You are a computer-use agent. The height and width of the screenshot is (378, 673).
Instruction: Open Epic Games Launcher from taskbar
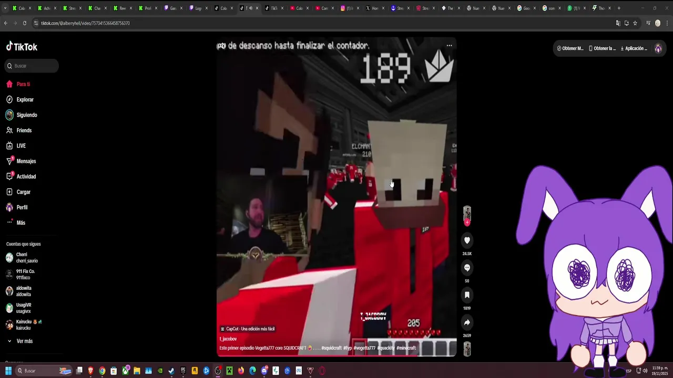[x=183, y=371]
